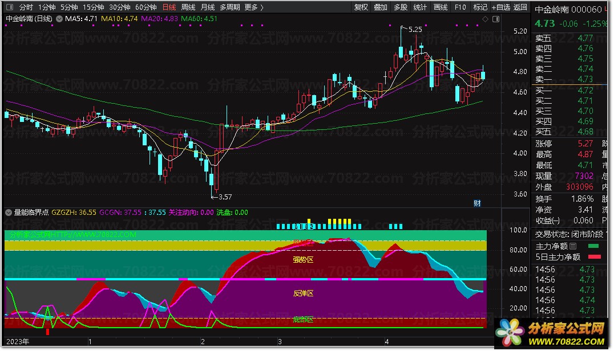This screenshot has height=351, width=614.
Task: Click the 涨停 5.27 value
Action: [585, 144]
